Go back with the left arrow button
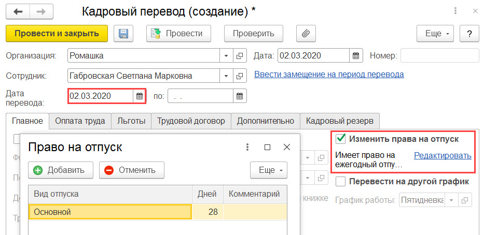 tap(18, 12)
